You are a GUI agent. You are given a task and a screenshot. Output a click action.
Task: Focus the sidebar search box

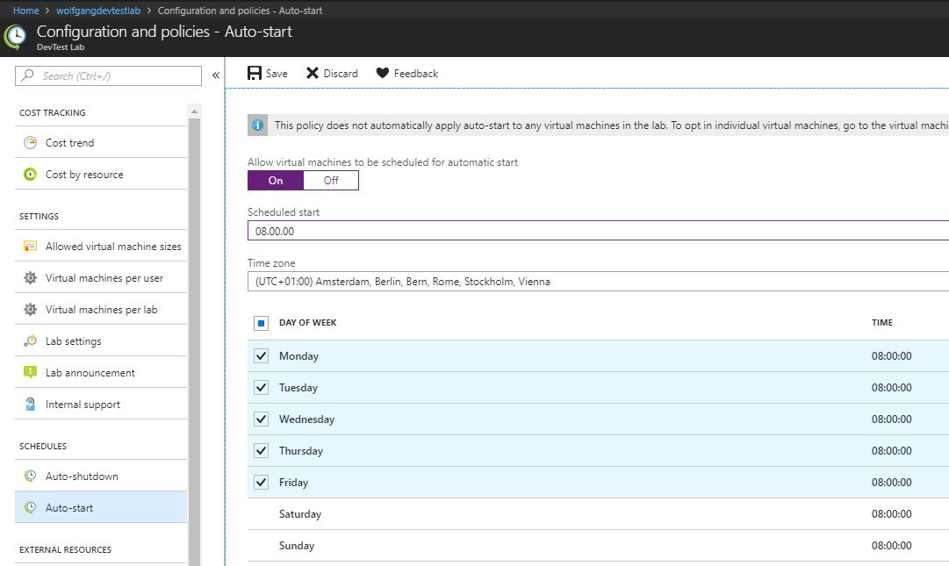pyautogui.click(x=108, y=75)
